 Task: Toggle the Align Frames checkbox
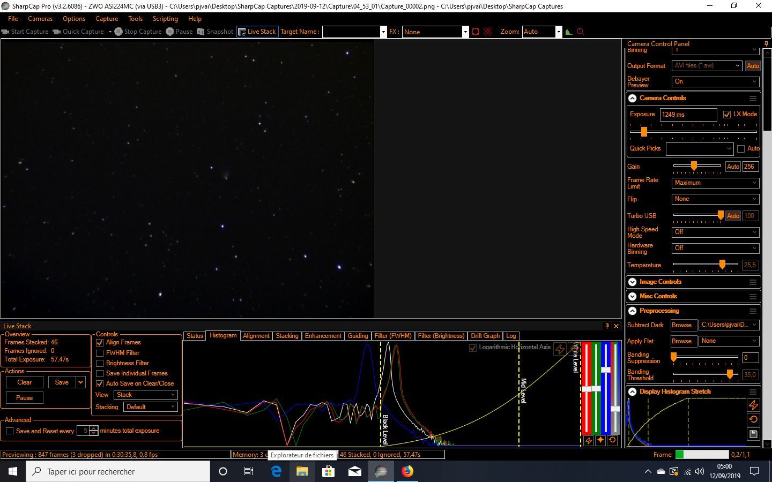point(100,343)
